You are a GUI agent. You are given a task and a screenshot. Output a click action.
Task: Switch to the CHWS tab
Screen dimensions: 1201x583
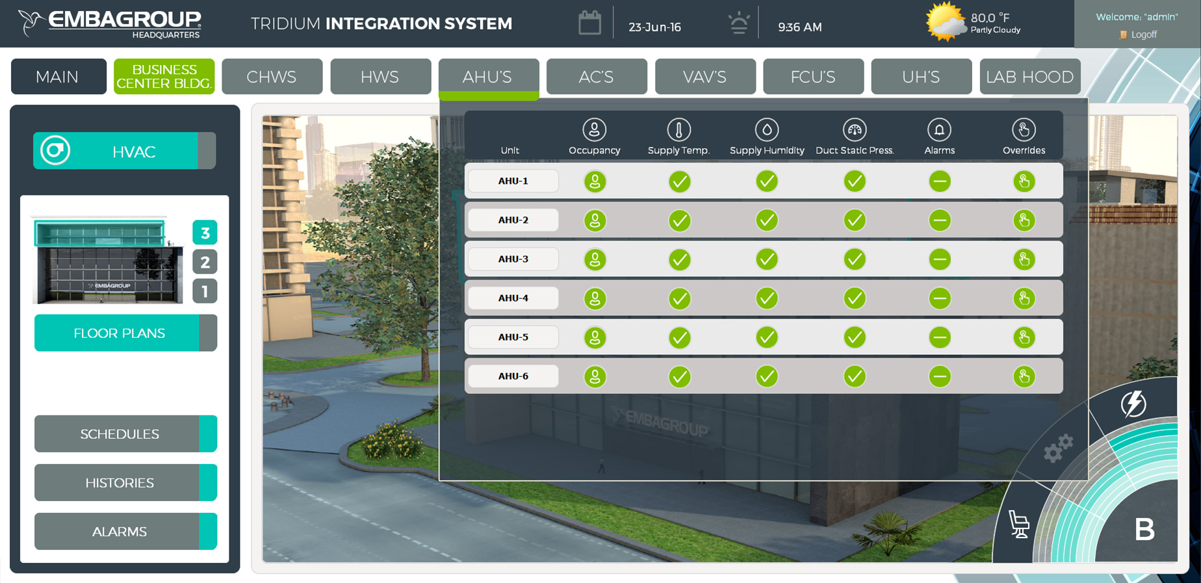point(272,77)
